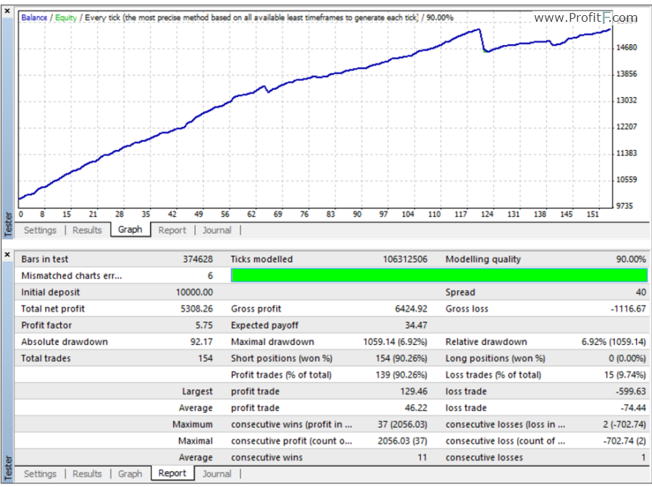This screenshot has width=652, height=487.
Task: Select Graph tab in upper tester panel
Action: point(130,229)
